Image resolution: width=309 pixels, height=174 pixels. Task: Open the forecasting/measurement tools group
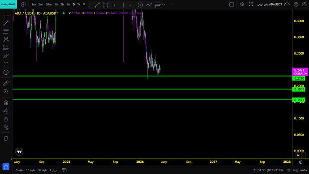pos(6,47)
